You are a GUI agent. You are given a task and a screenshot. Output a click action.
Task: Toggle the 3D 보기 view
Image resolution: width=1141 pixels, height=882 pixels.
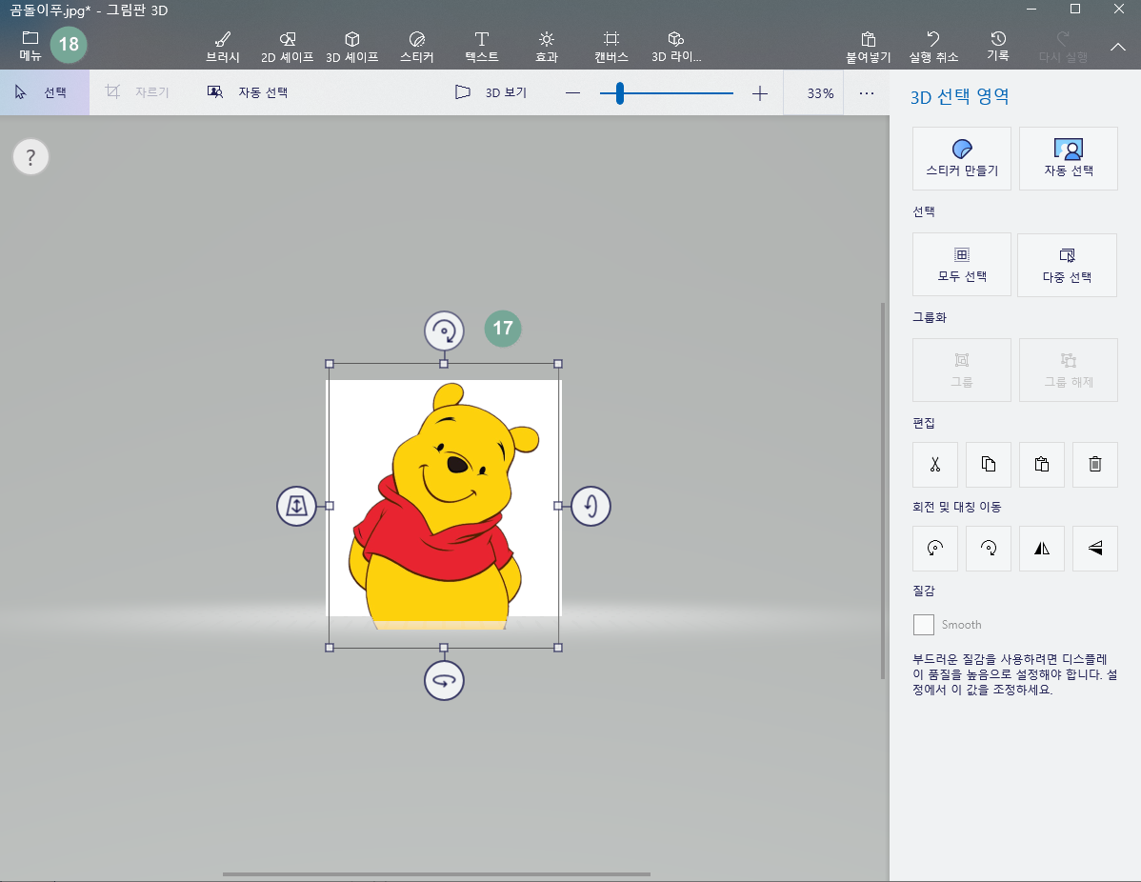point(490,92)
